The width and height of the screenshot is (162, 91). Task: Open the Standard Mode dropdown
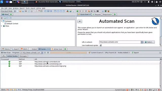click(8, 11)
